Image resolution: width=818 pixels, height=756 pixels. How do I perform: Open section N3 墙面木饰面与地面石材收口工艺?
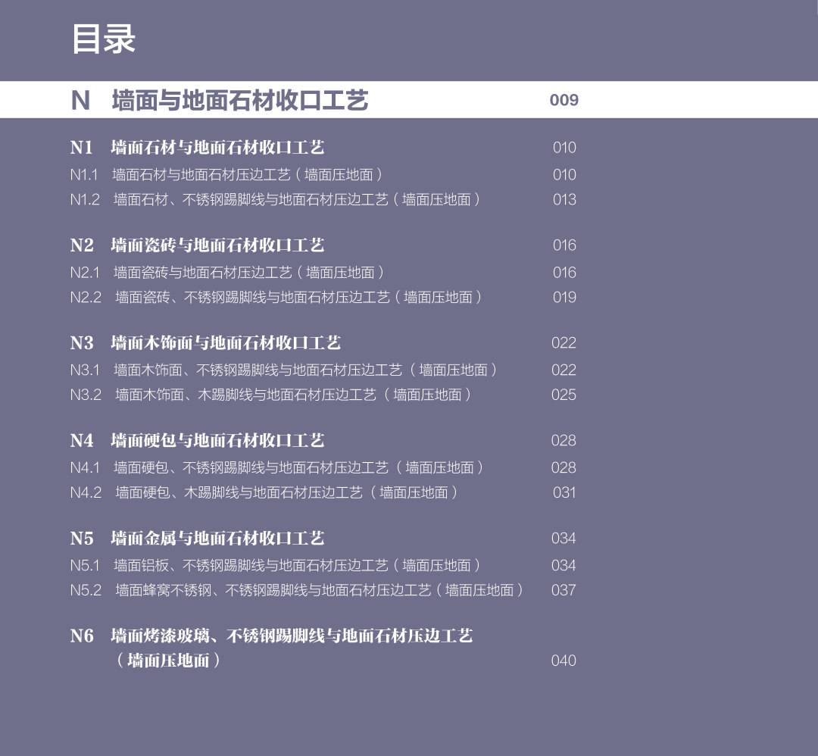205,343
